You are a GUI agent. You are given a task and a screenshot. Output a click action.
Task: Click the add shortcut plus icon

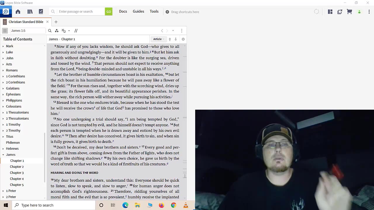[167, 12]
